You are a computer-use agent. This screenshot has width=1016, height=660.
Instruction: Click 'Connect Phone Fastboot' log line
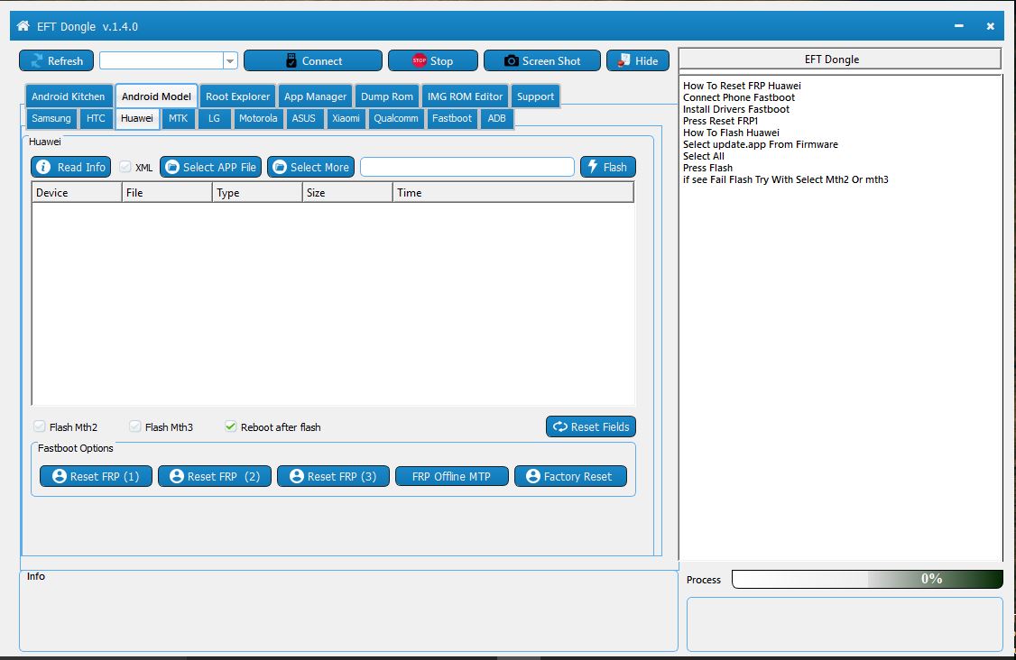[x=739, y=97]
